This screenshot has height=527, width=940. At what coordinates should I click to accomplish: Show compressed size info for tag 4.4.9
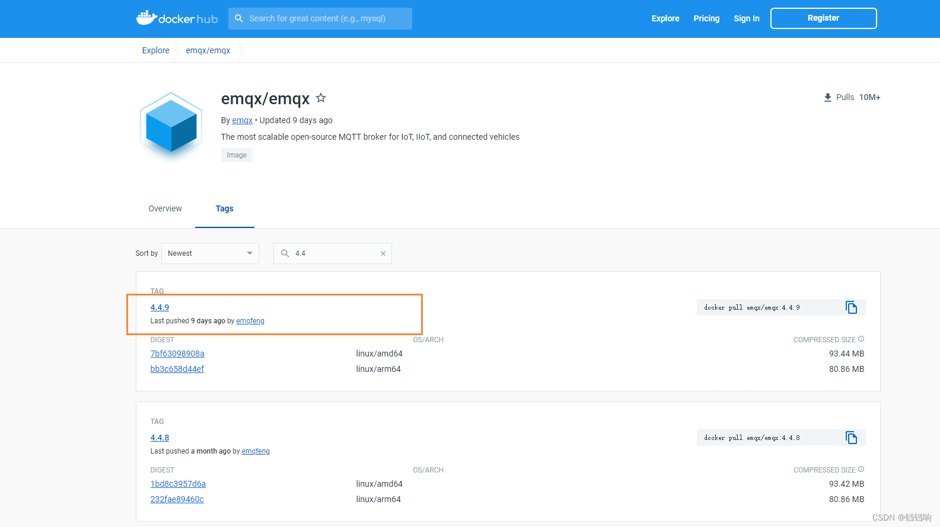[861, 339]
